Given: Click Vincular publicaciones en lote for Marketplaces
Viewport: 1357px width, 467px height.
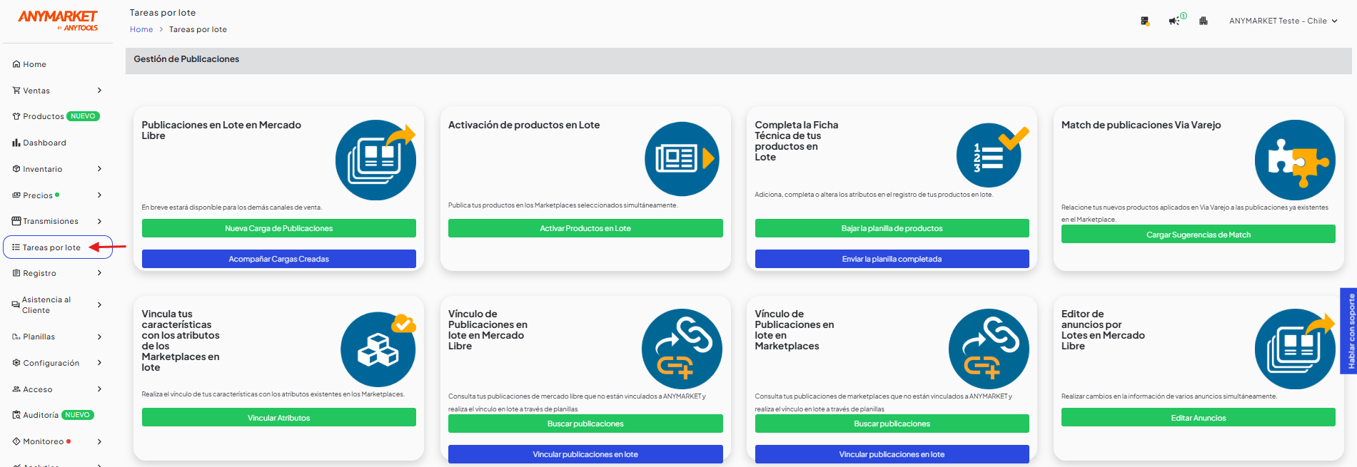Looking at the screenshot, I should (x=892, y=454).
